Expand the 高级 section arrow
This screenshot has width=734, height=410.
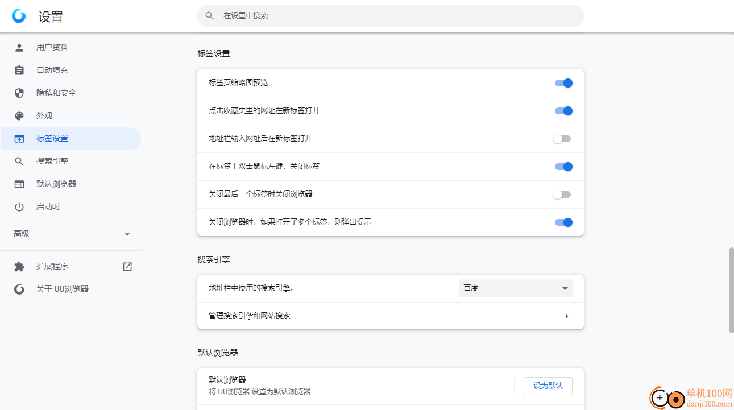click(127, 234)
